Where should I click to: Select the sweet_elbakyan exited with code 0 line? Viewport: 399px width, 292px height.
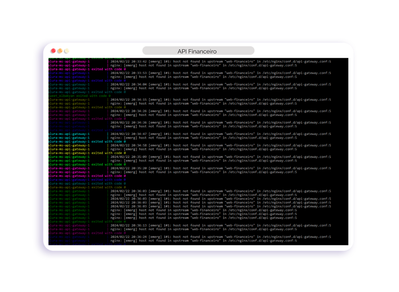[x=79, y=96]
